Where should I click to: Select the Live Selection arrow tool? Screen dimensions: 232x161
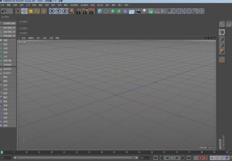pos(18,11)
